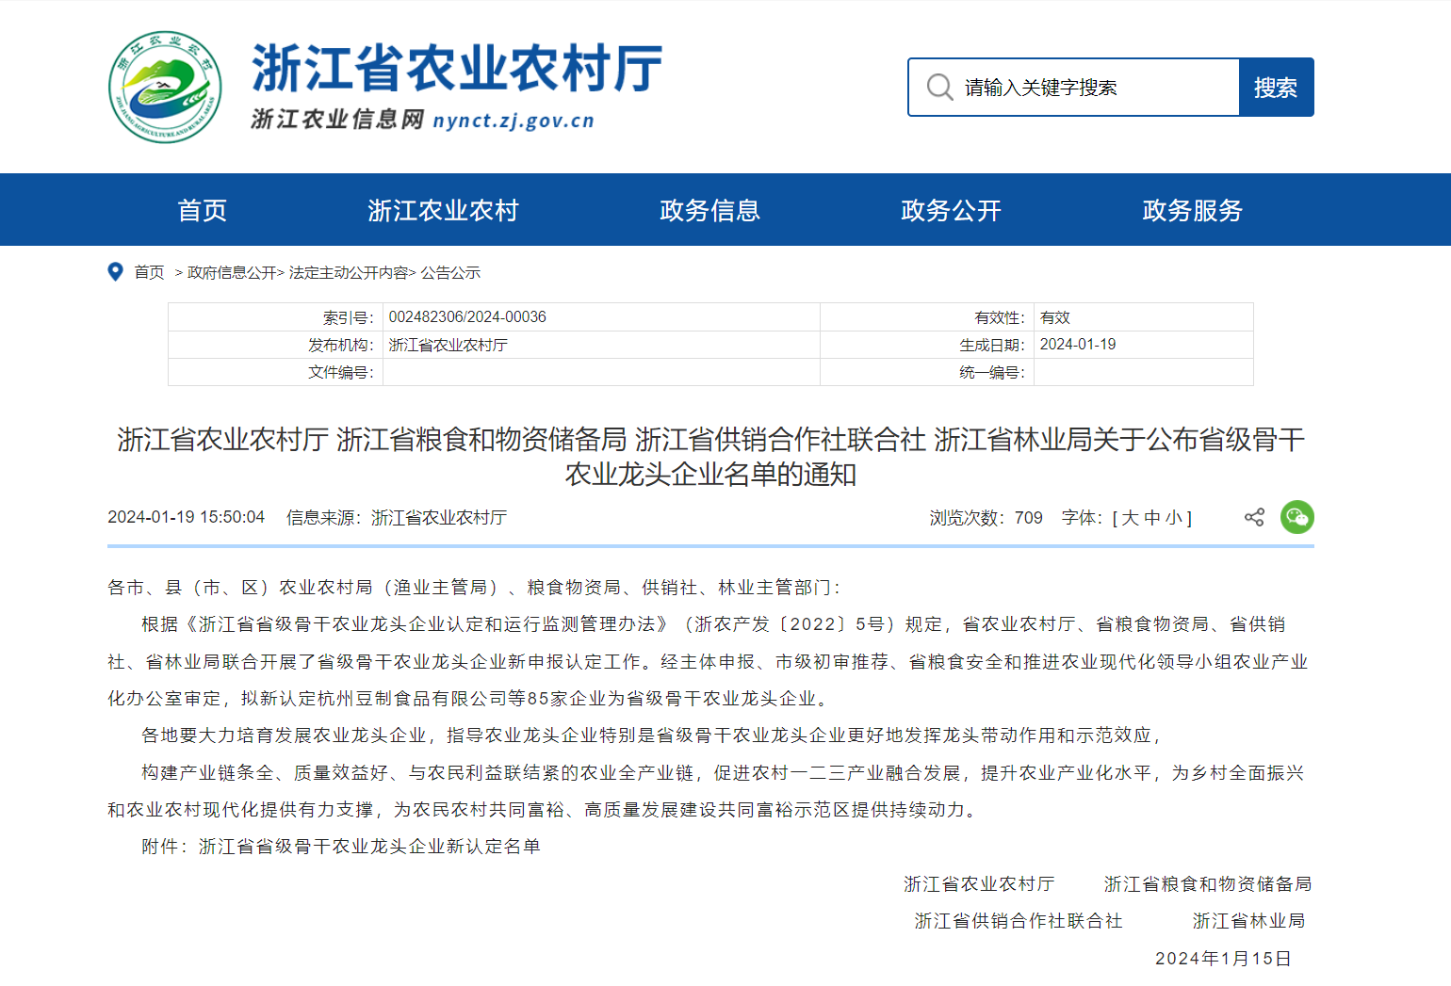Screen dimensions: 1451x986
Task: Click the 统一编号 label cell
Action: pyautogui.click(x=927, y=372)
